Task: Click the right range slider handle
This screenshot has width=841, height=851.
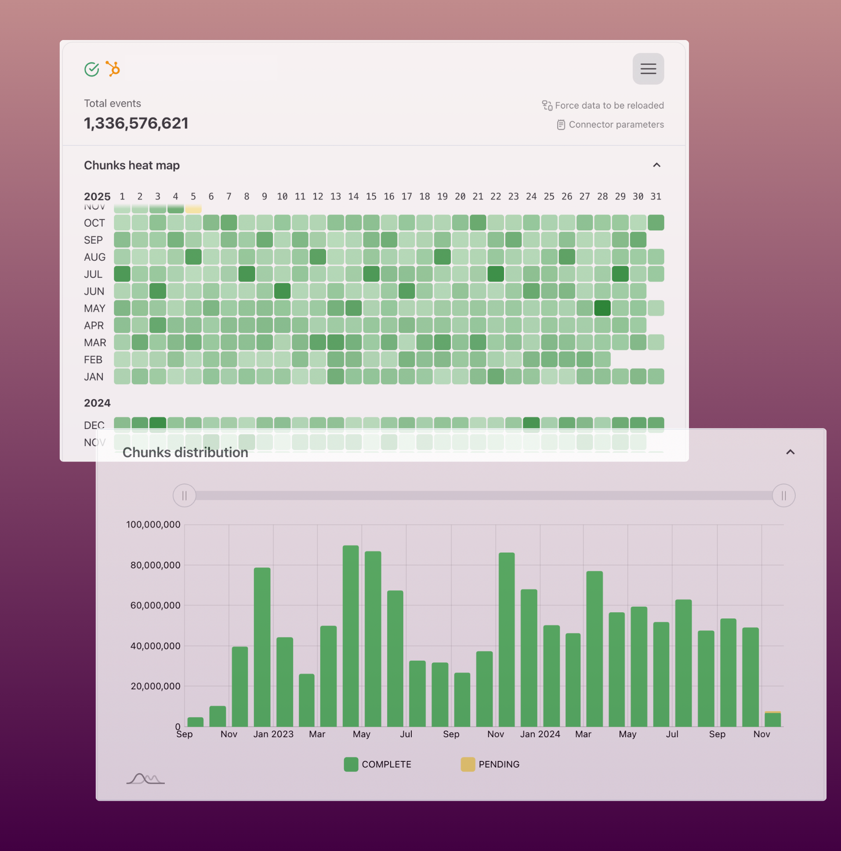Action: (783, 495)
